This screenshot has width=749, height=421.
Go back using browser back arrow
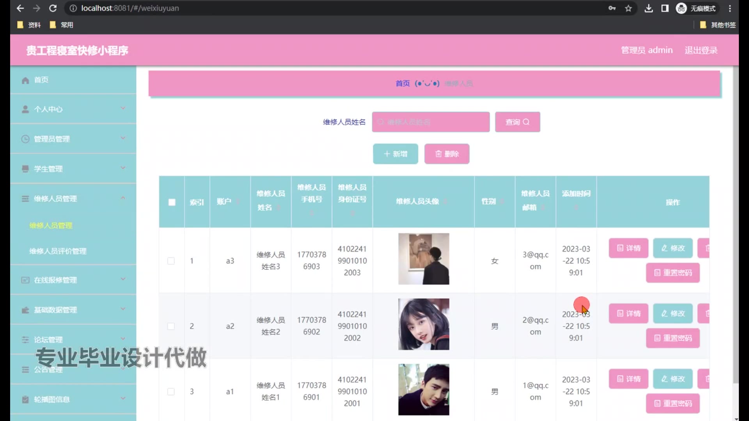[x=20, y=8]
